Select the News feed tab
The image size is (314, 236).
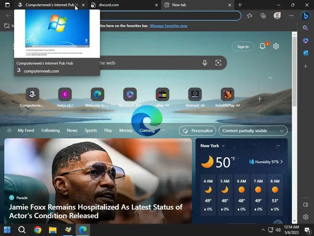pyautogui.click(x=72, y=130)
